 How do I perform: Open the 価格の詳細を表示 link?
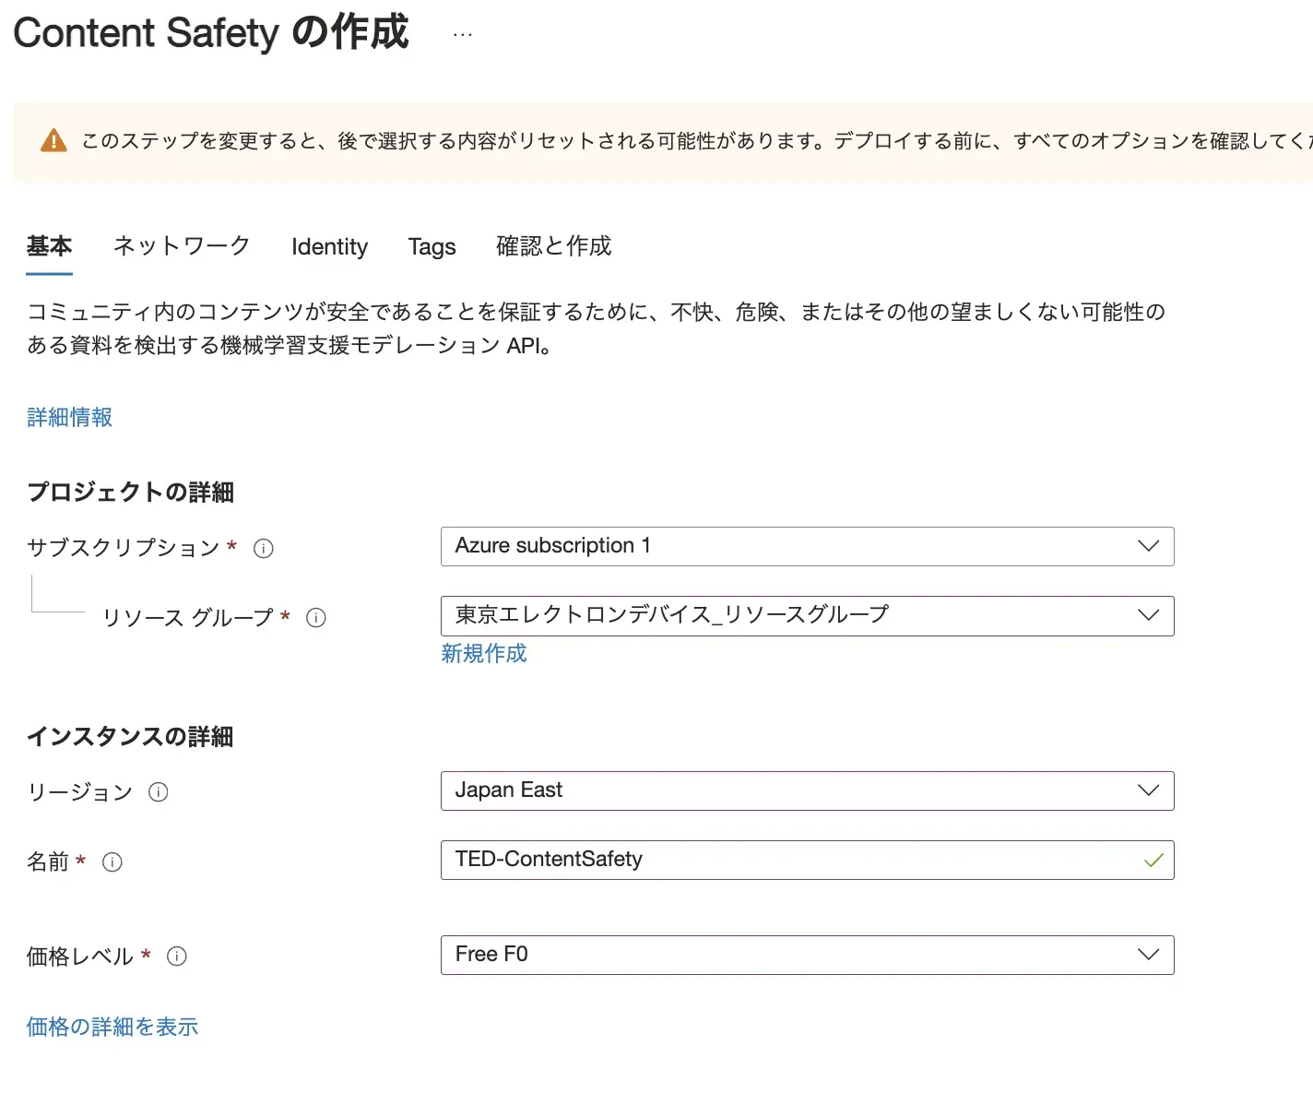112,1027
